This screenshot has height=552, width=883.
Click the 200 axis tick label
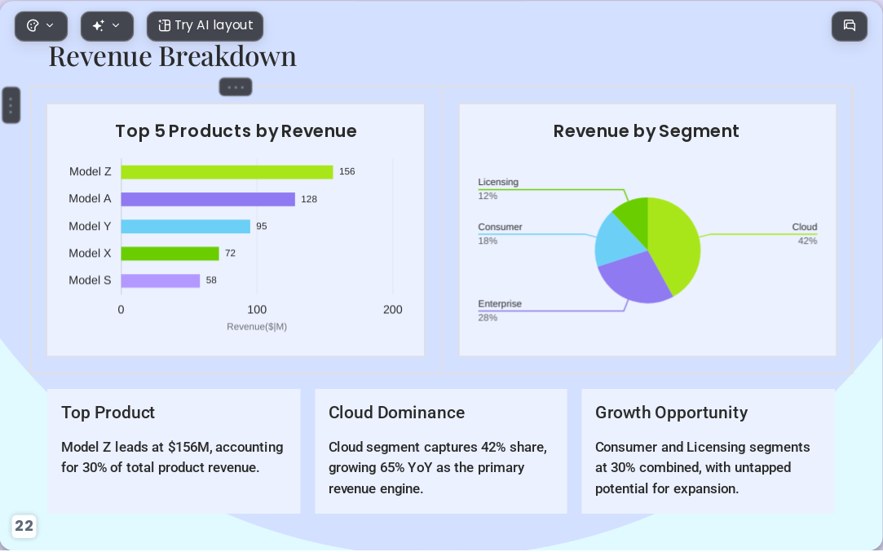[x=392, y=310]
